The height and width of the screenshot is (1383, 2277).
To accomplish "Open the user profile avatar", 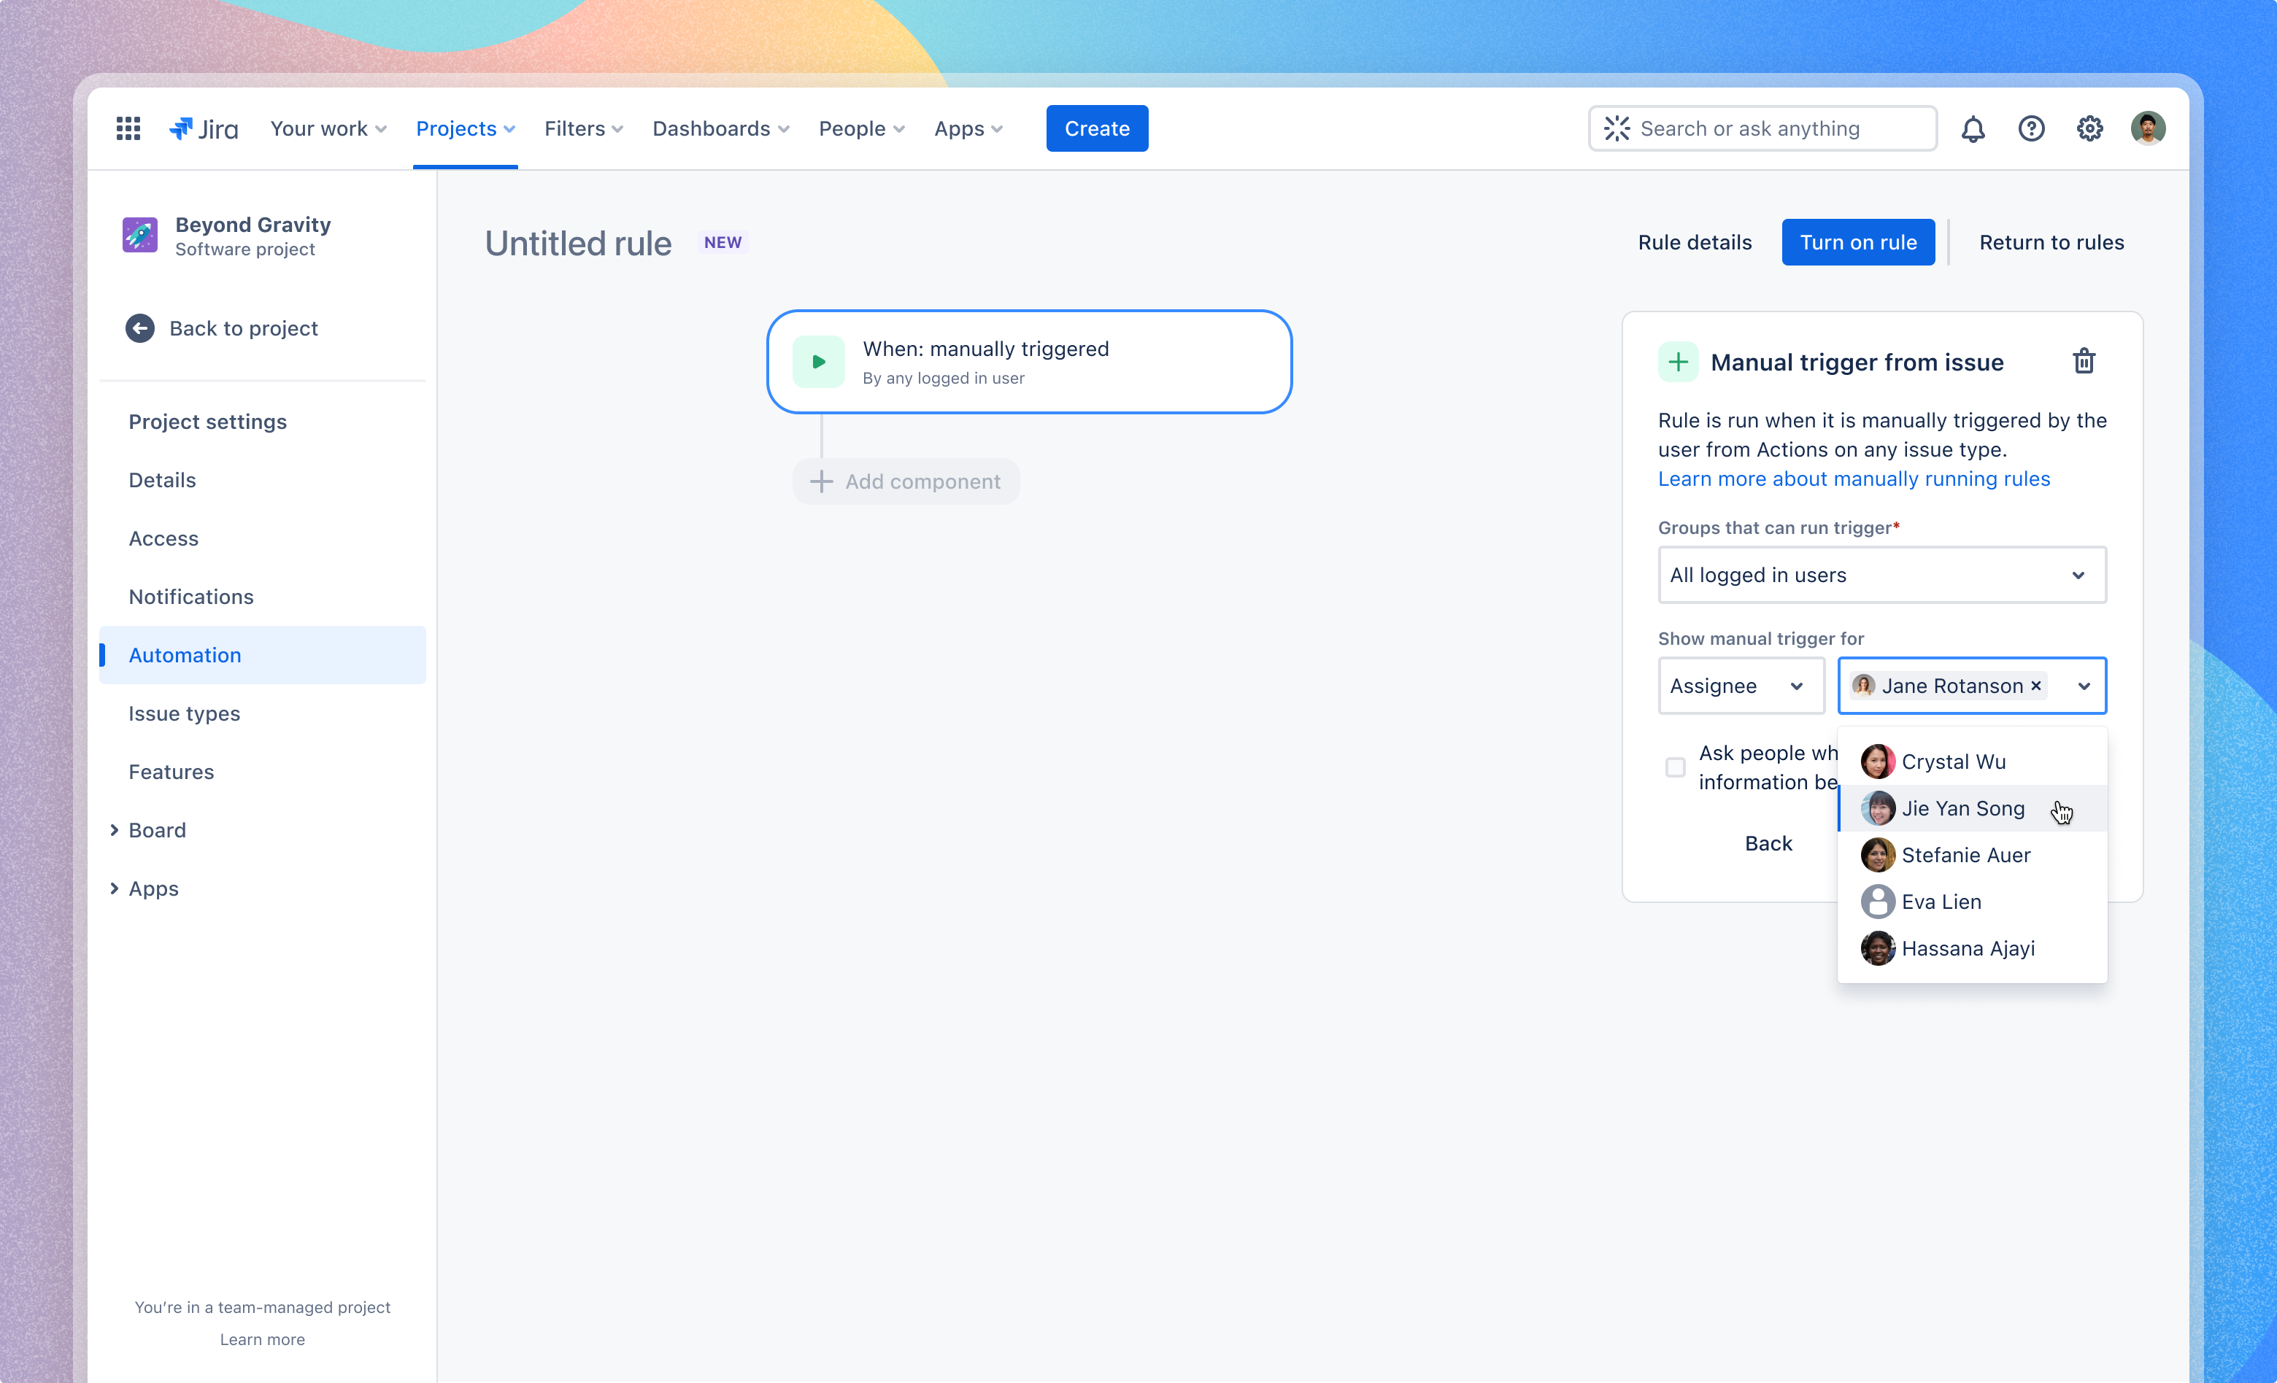I will click(2148, 128).
